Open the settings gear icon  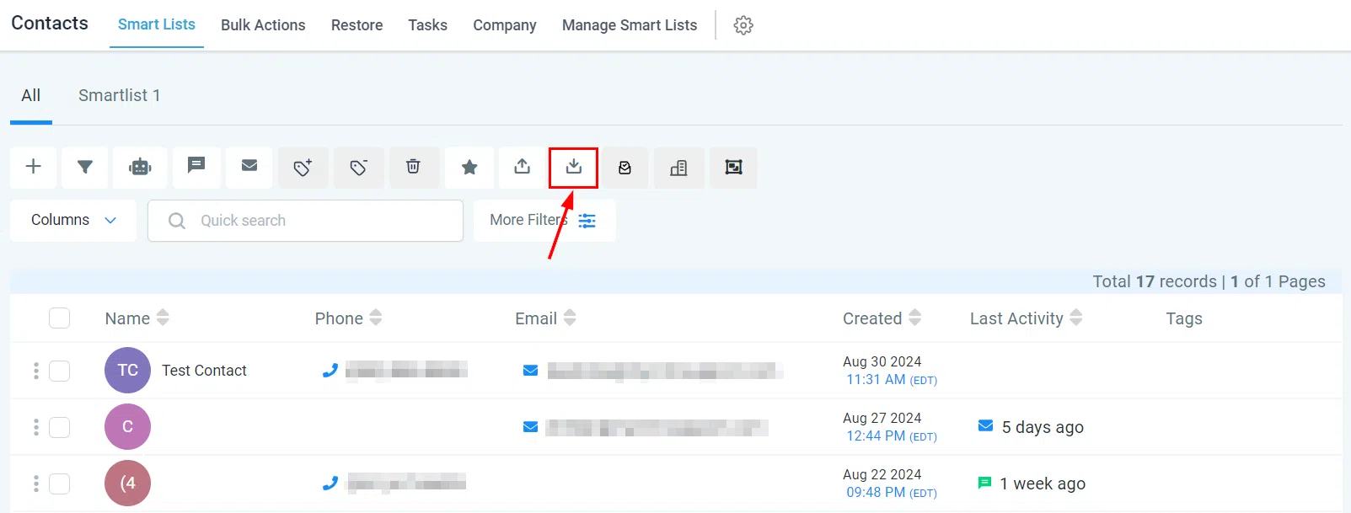[x=743, y=25]
